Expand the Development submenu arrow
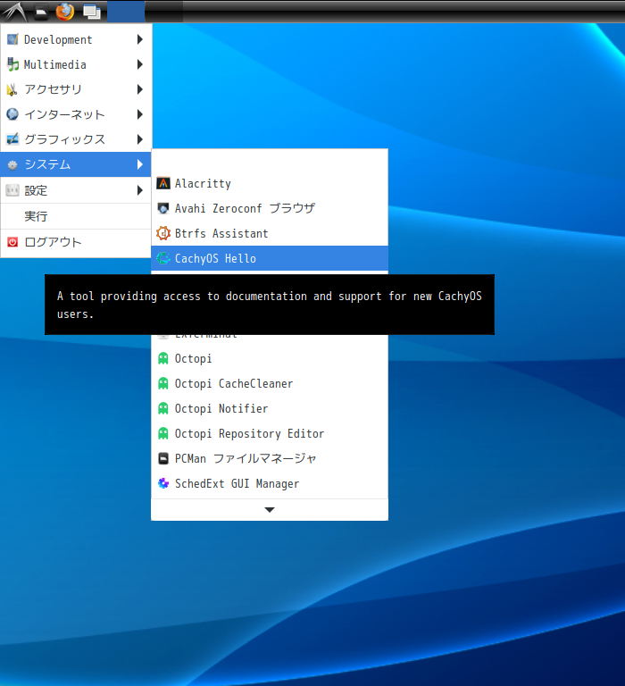Image resolution: width=625 pixels, height=686 pixels. pos(140,39)
